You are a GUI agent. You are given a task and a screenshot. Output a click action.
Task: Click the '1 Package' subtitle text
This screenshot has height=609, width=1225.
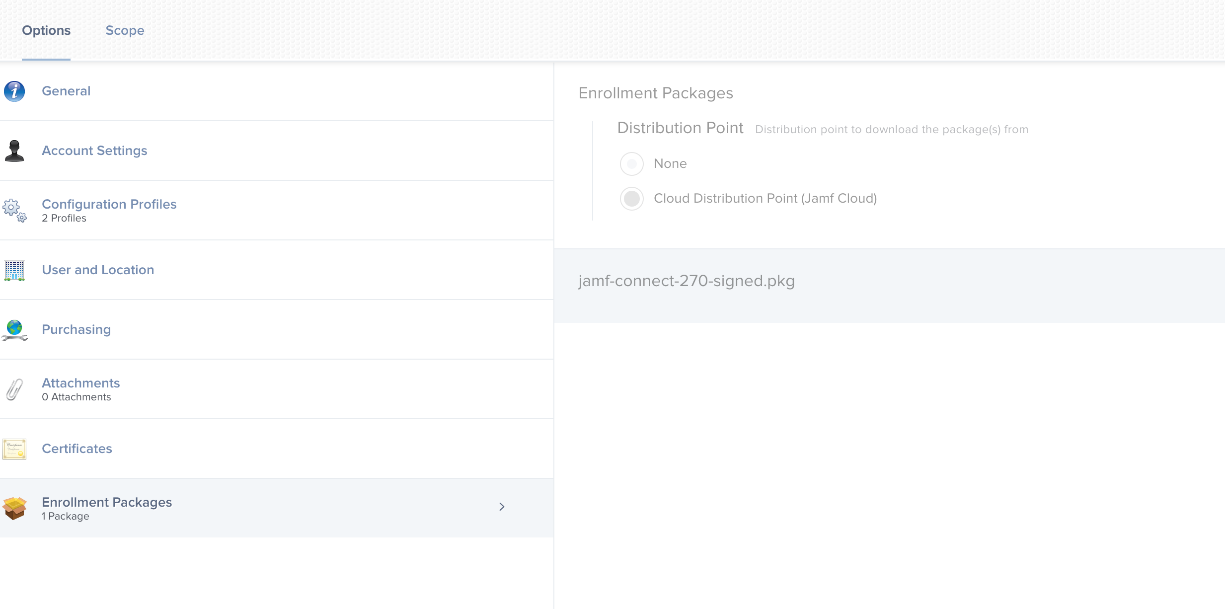coord(66,516)
